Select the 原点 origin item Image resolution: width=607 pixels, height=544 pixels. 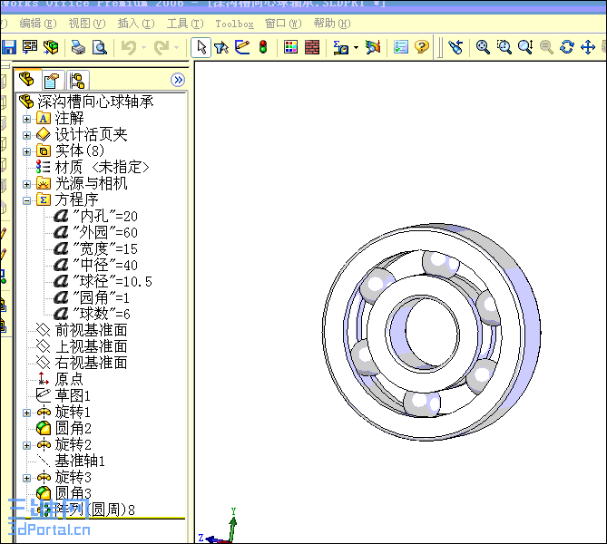69,379
